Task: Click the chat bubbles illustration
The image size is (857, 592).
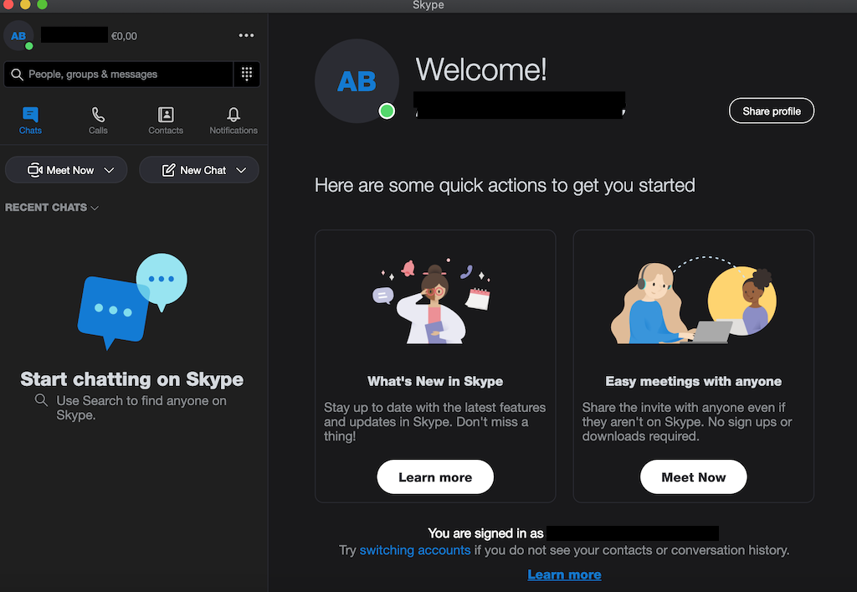Action: [x=132, y=301]
